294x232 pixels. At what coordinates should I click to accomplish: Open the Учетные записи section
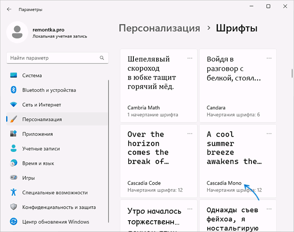click(x=57, y=148)
